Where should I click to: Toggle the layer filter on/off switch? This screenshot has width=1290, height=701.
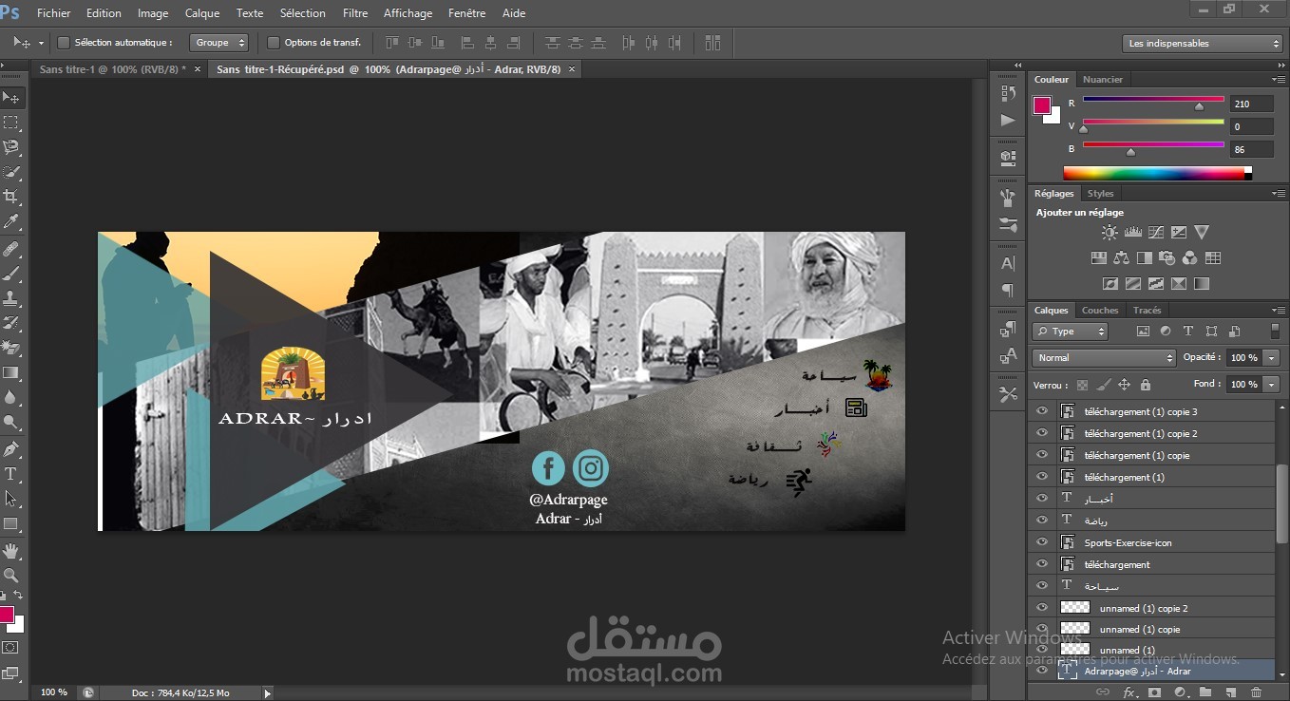tap(1274, 332)
